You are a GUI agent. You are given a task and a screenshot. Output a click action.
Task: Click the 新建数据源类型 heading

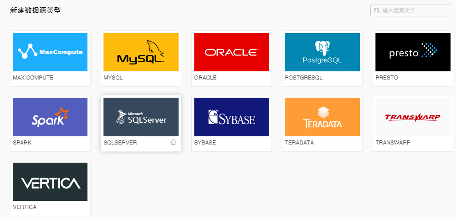tap(36, 10)
